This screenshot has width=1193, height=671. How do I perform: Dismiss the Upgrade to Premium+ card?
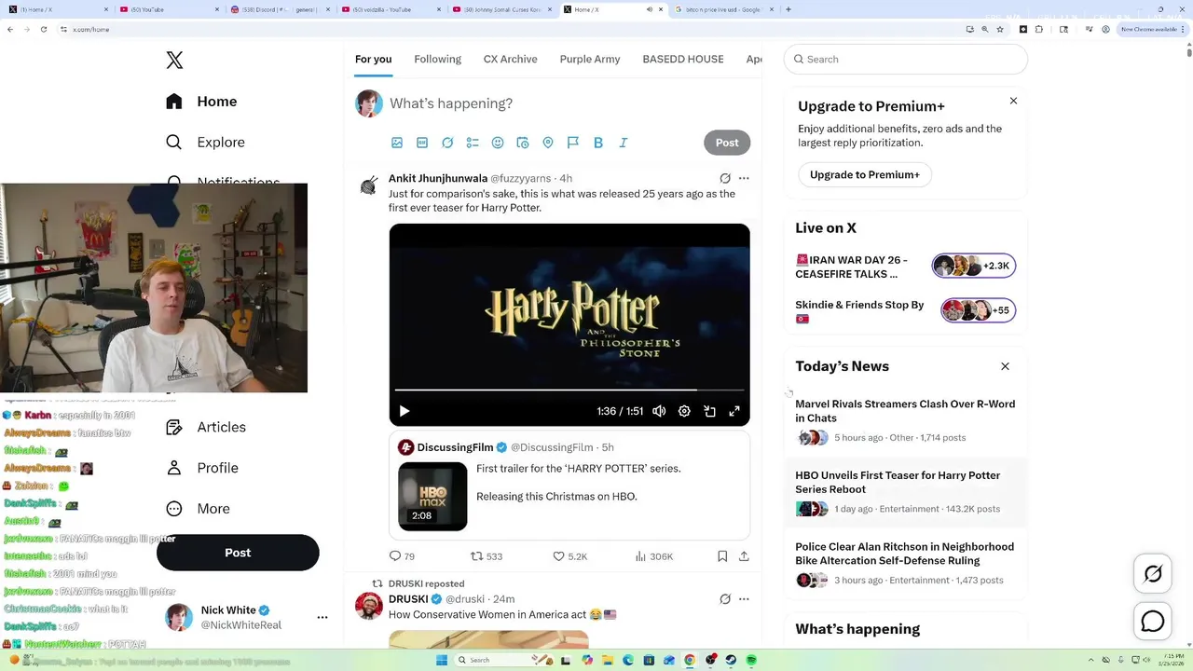pyautogui.click(x=1013, y=101)
